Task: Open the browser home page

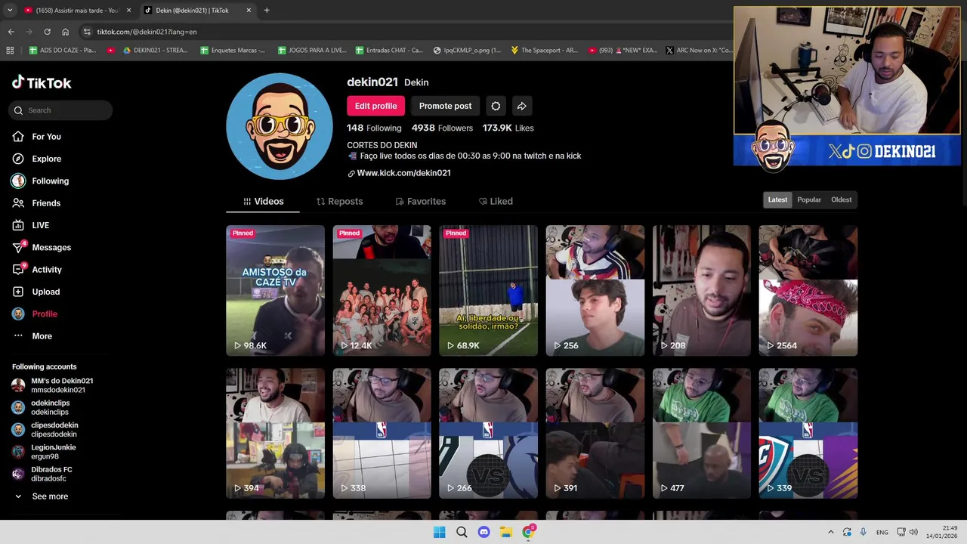Action: 65,32
